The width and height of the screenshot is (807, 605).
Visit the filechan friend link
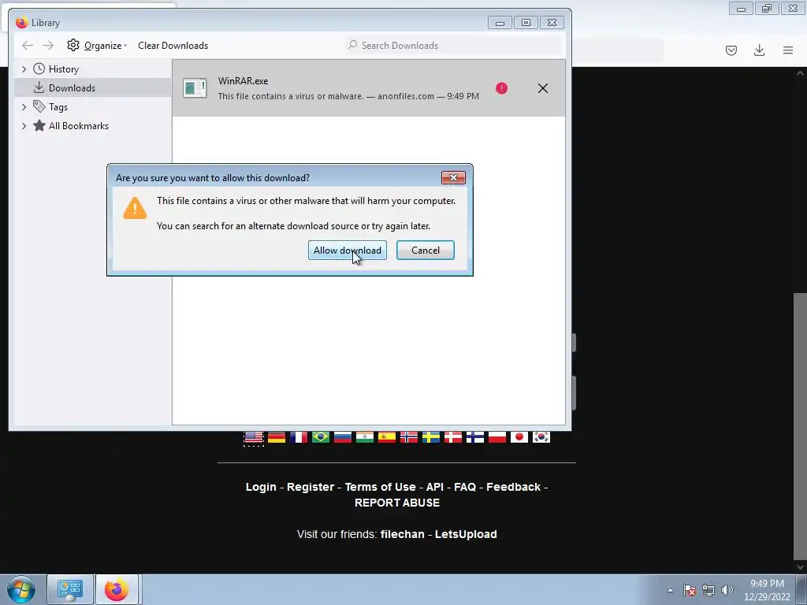pyautogui.click(x=403, y=534)
